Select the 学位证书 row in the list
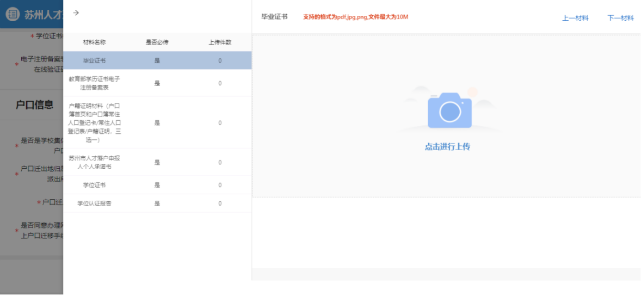 (94, 185)
